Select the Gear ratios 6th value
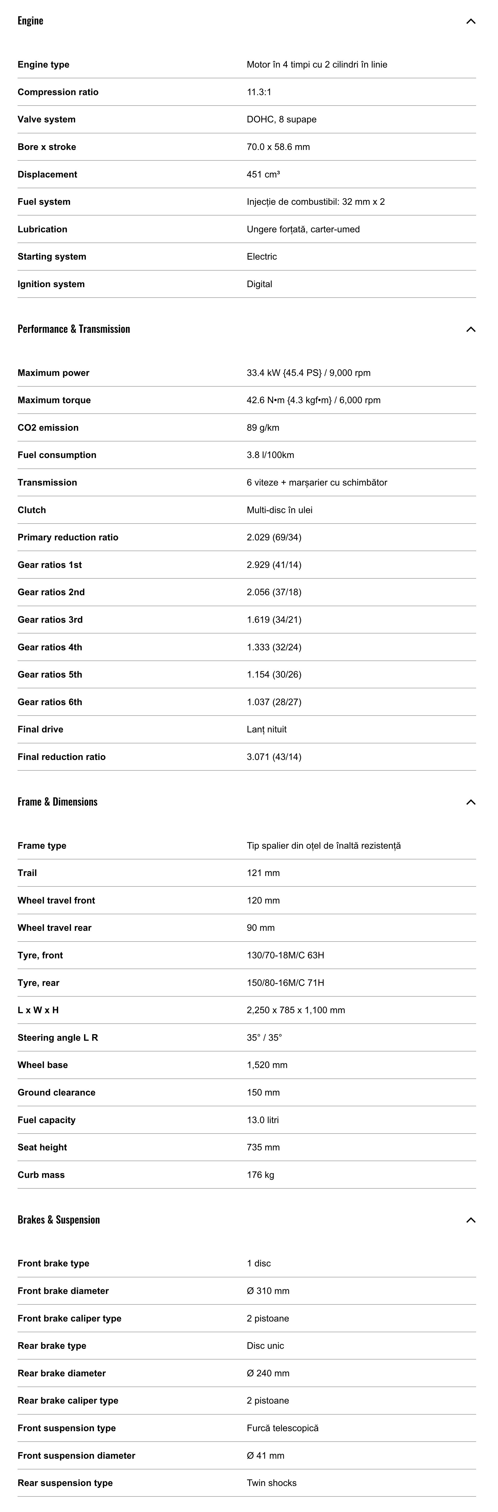498x1512 pixels. [x=274, y=702]
